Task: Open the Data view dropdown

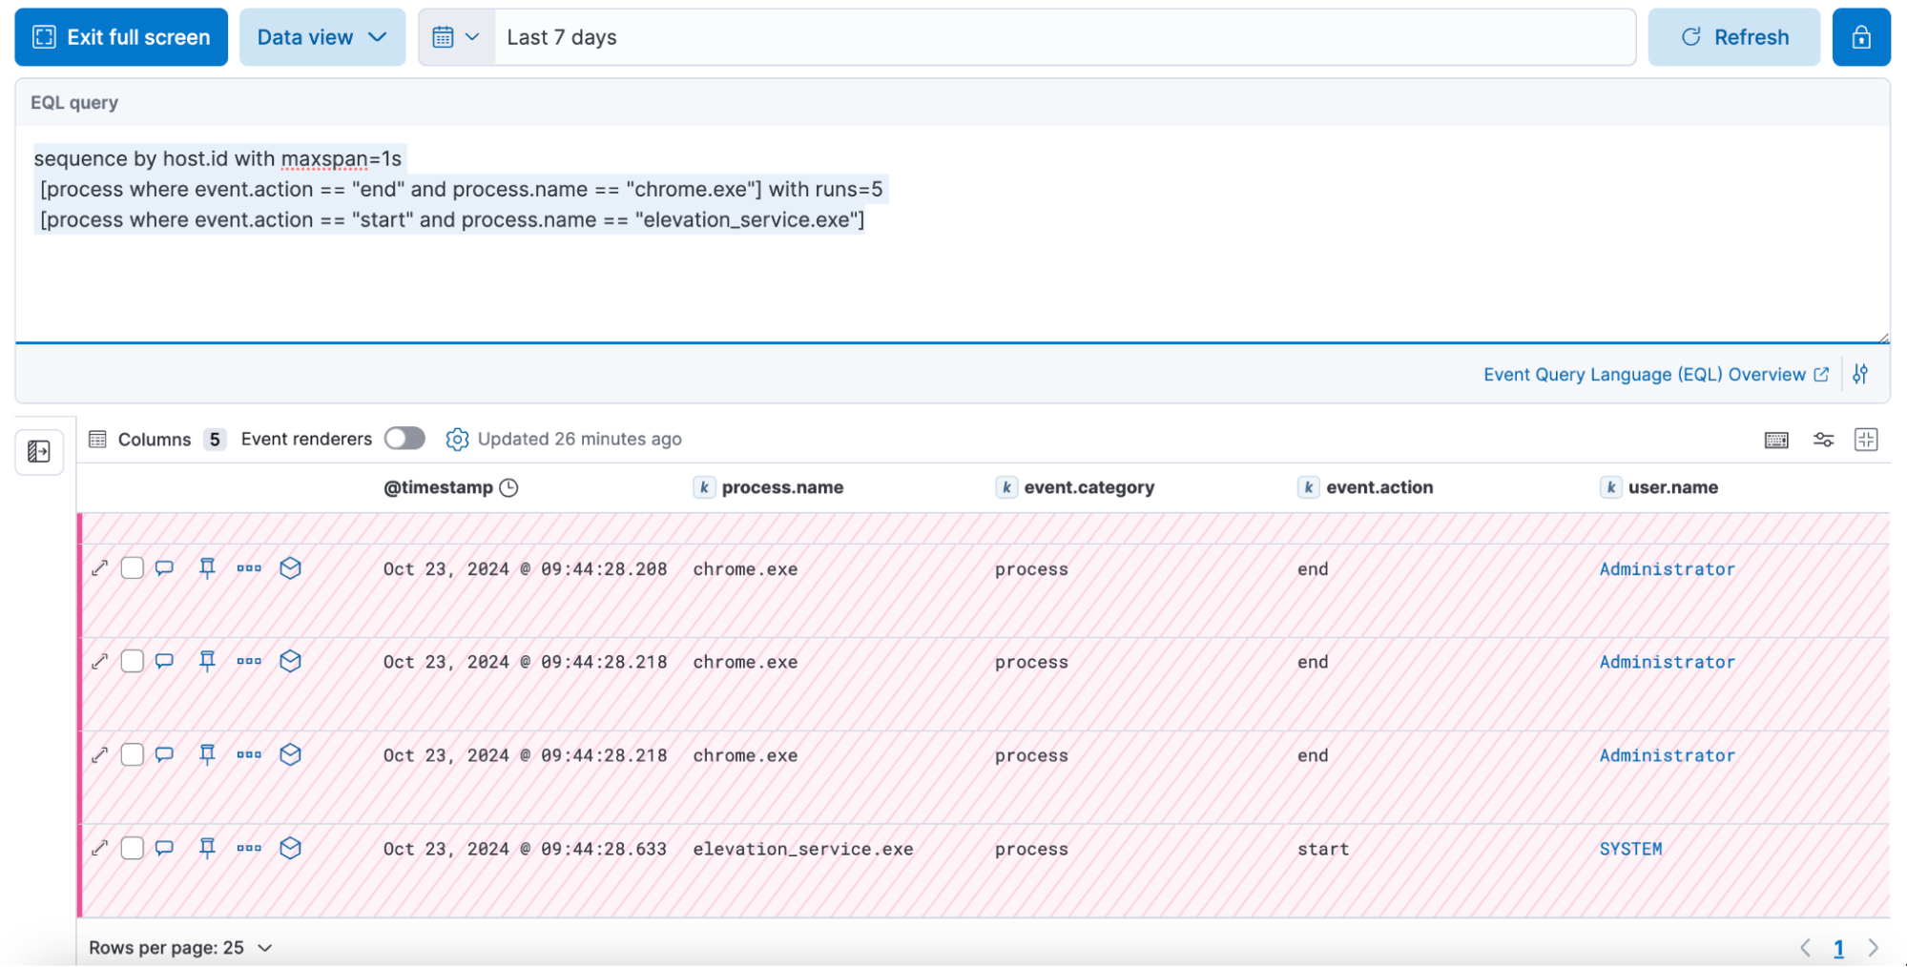Action: point(321,37)
